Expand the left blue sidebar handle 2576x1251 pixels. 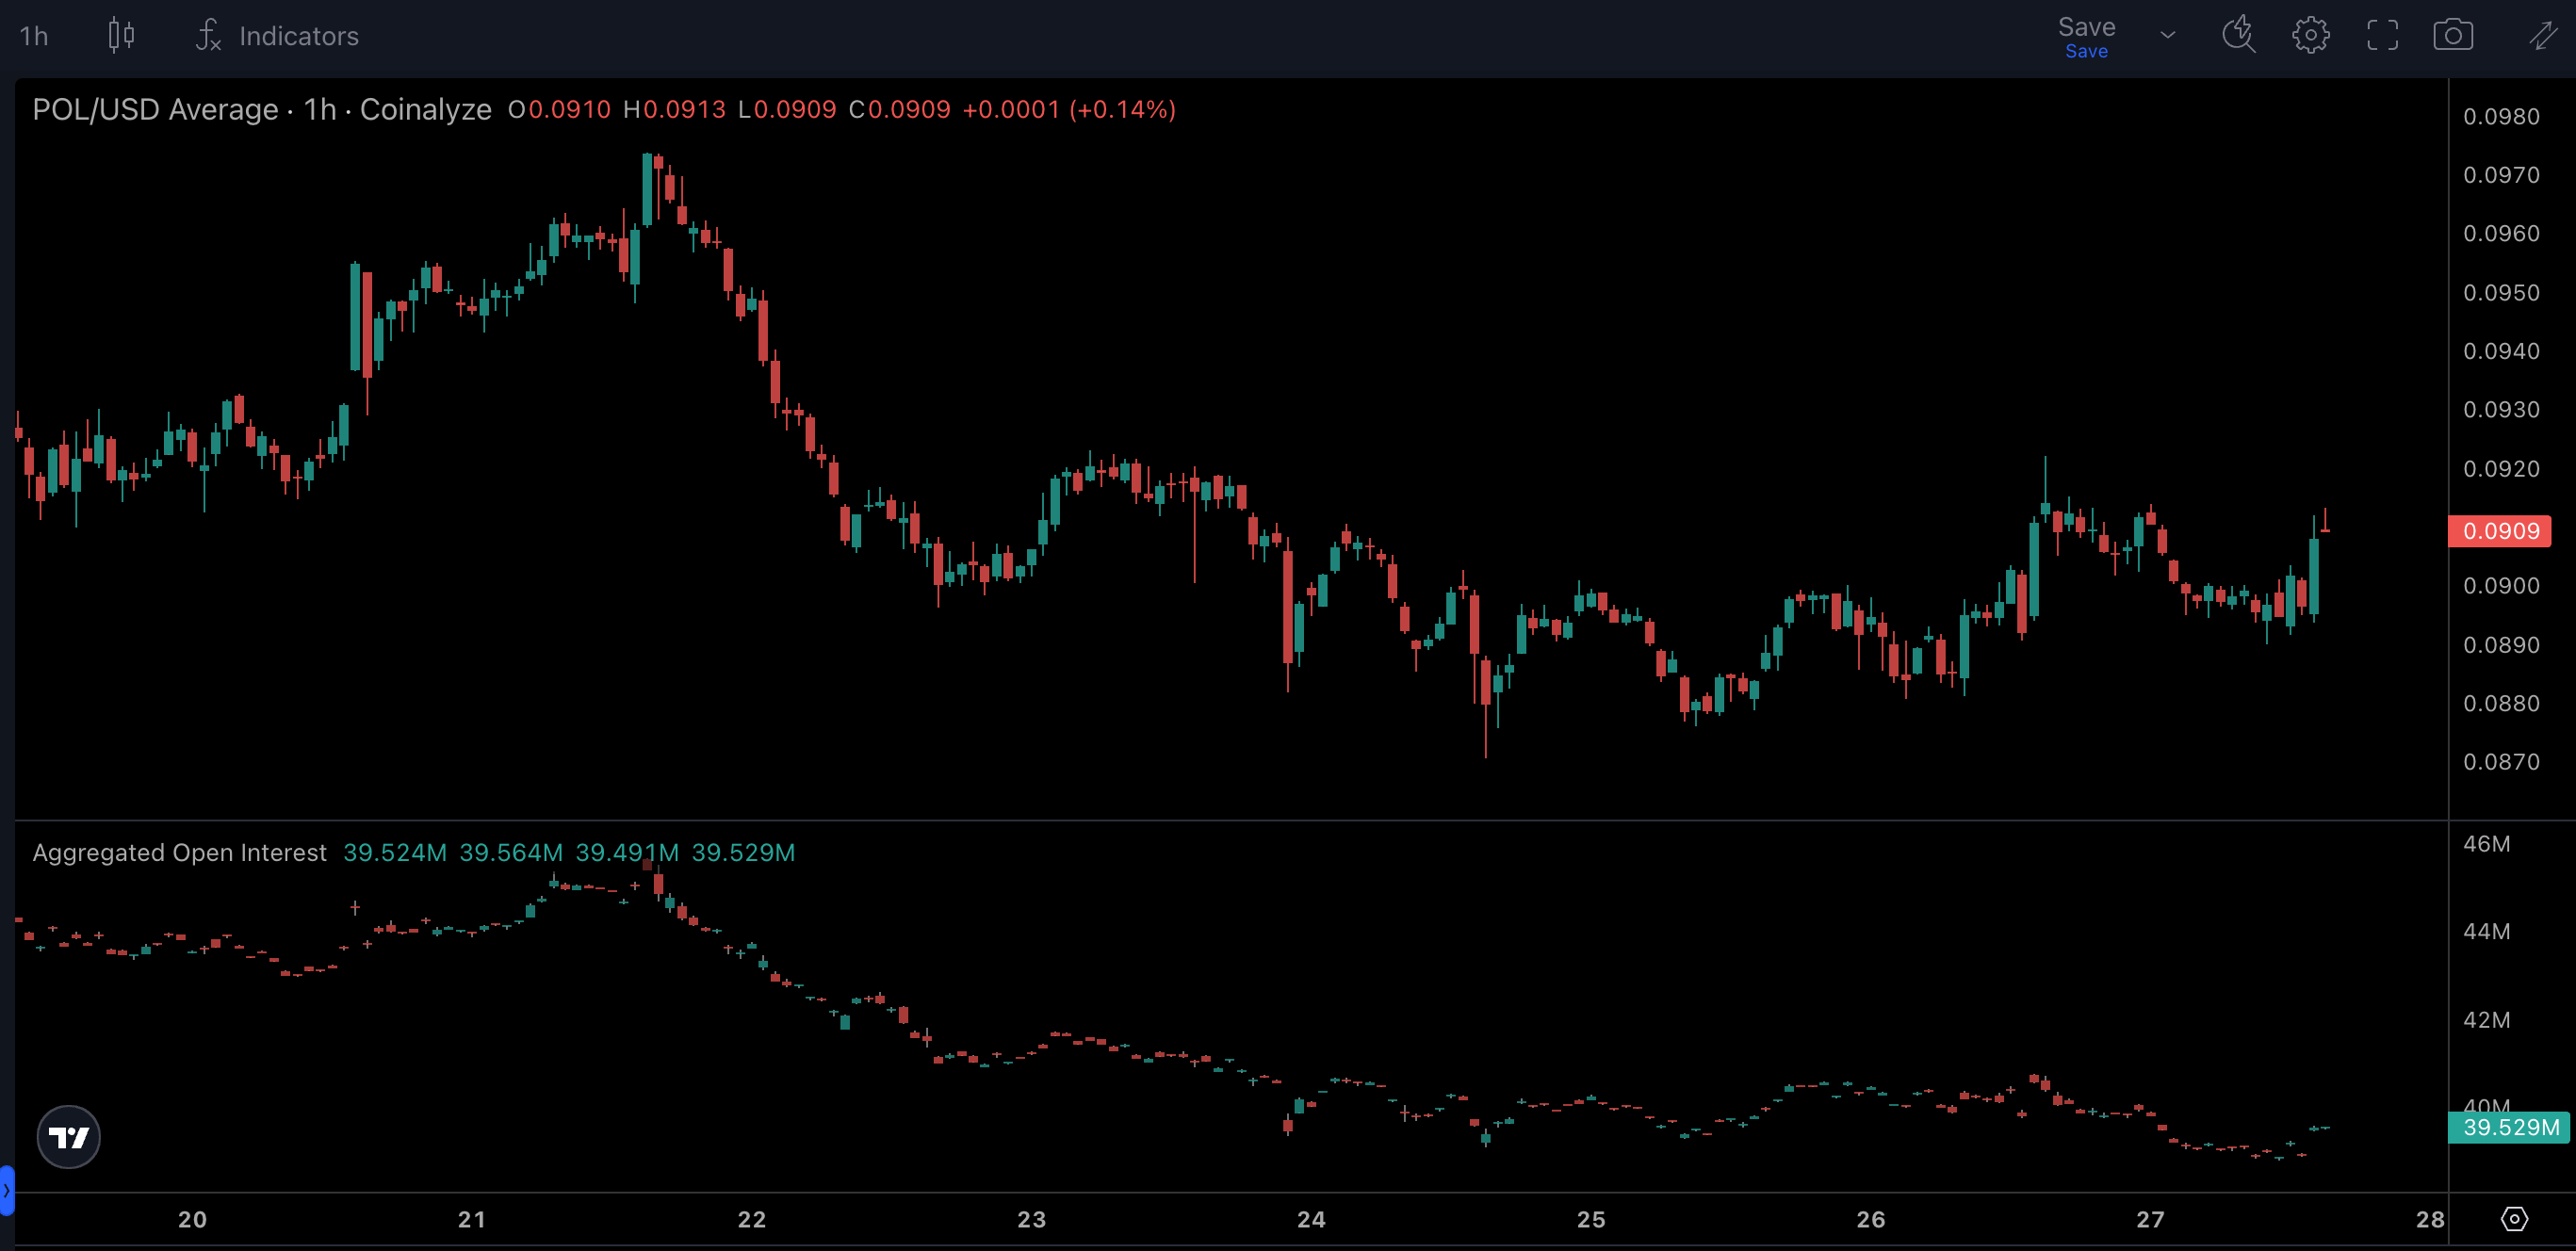tap(7, 1190)
